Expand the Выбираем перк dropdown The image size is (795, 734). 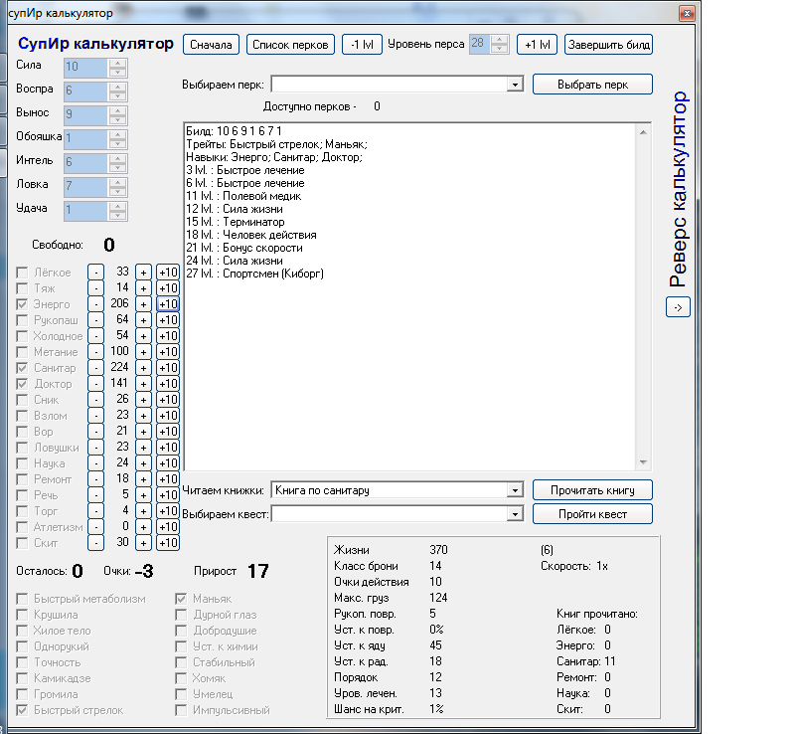tap(515, 85)
